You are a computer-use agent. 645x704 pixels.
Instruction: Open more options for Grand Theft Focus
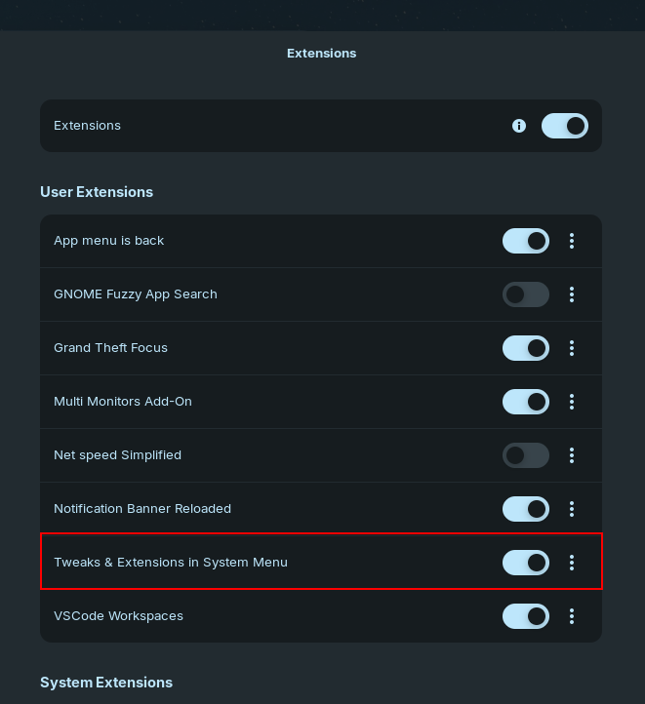572,348
